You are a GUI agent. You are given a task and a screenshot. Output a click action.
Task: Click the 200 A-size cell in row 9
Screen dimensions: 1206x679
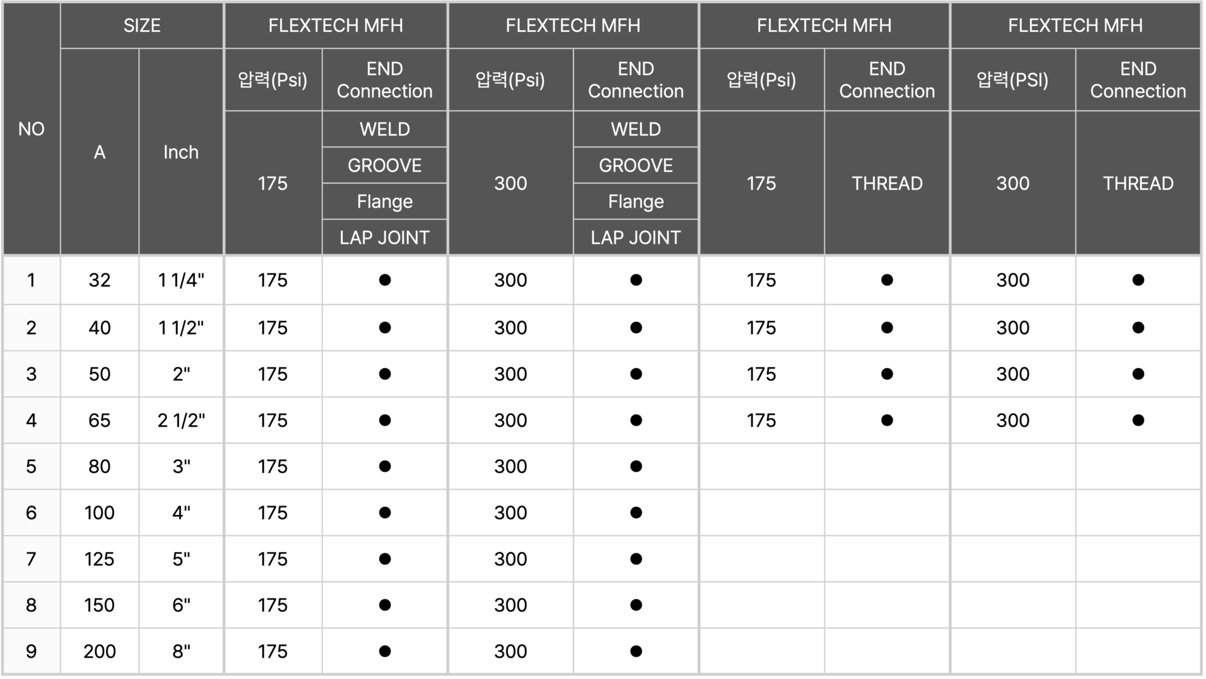[x=99, y=651]
